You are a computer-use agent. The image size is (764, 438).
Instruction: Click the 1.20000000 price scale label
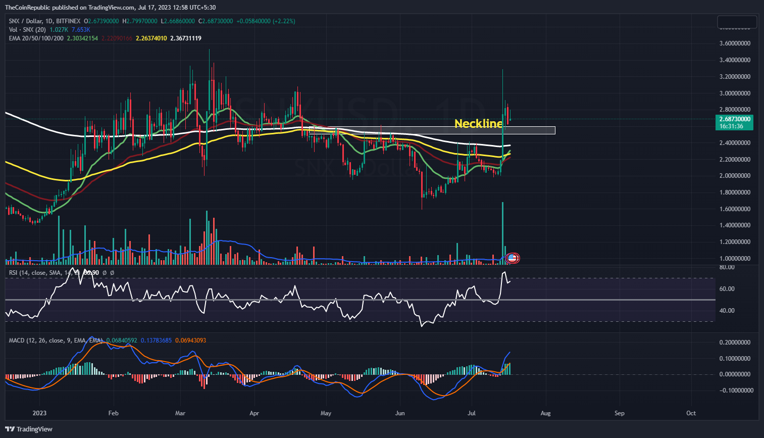pyautogui.click(x=734, y=242)
